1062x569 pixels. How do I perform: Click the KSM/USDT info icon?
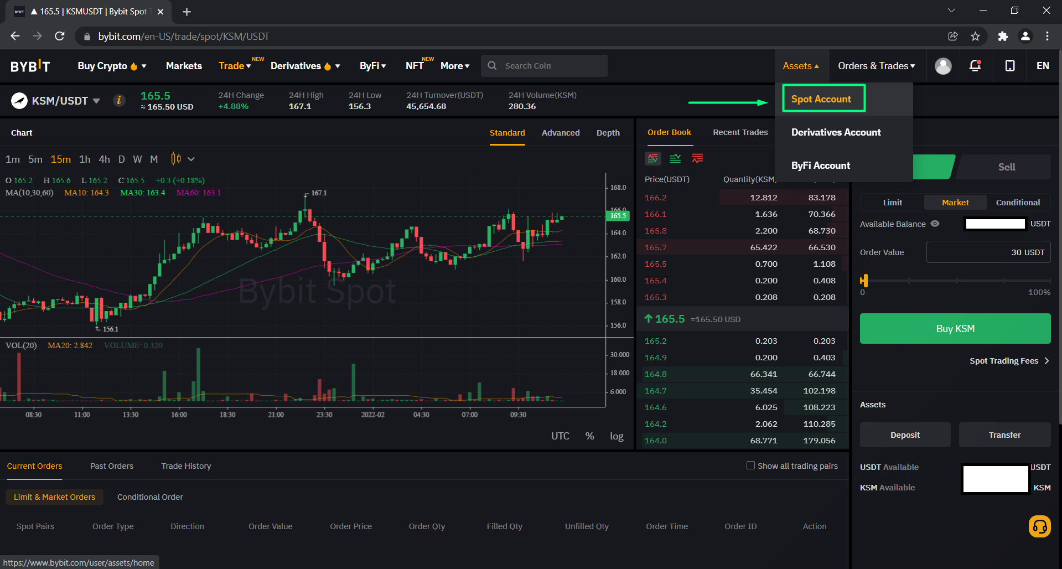119,100
